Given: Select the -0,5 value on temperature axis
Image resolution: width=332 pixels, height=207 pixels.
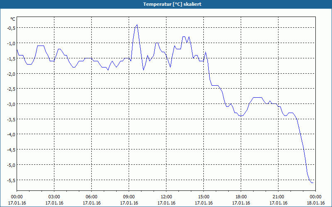Looking at the screenshot, I should tap(12, 28).
